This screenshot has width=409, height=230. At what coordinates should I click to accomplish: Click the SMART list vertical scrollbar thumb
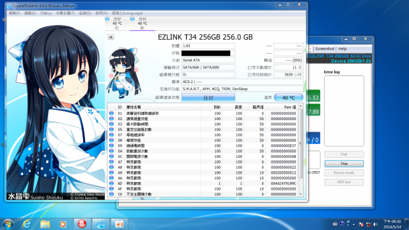tap(300, 143)
